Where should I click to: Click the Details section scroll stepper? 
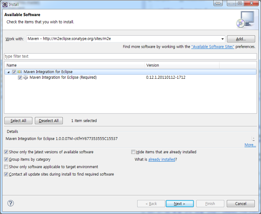point(253,139)
